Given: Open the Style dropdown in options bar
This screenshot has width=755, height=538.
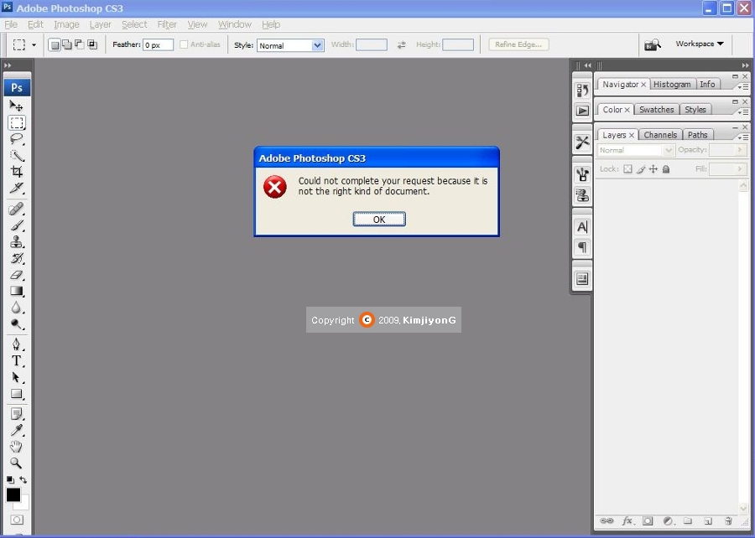Looking at the screenshot, I should pyautogui.click(x=290, y=45).
